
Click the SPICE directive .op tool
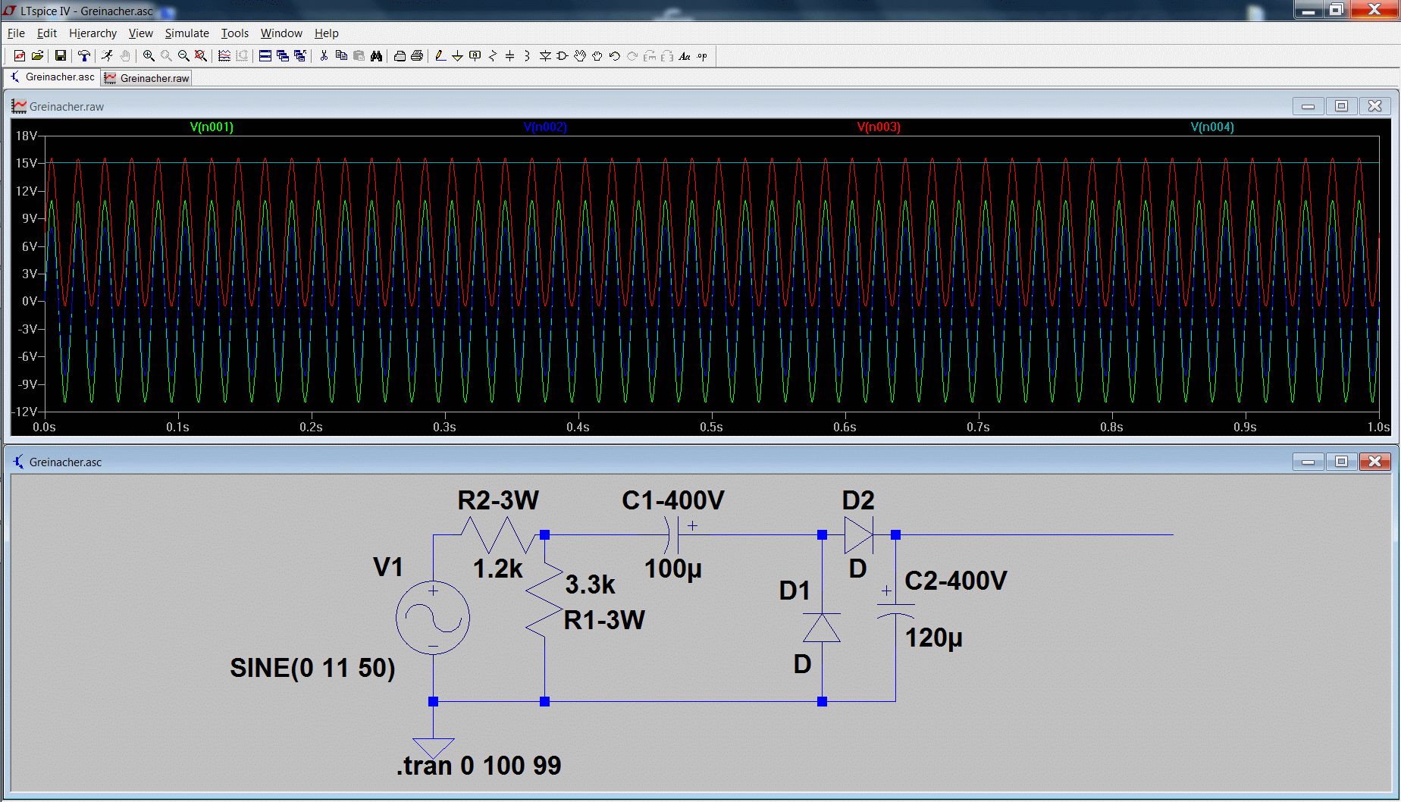coord(702,56)
